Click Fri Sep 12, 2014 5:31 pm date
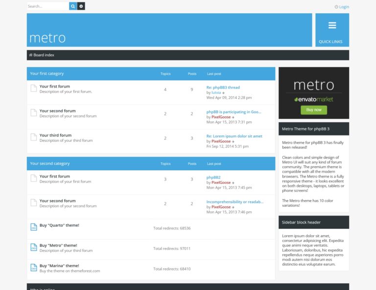This screenshot has width=376, height=290. click(x=228, y=146)
